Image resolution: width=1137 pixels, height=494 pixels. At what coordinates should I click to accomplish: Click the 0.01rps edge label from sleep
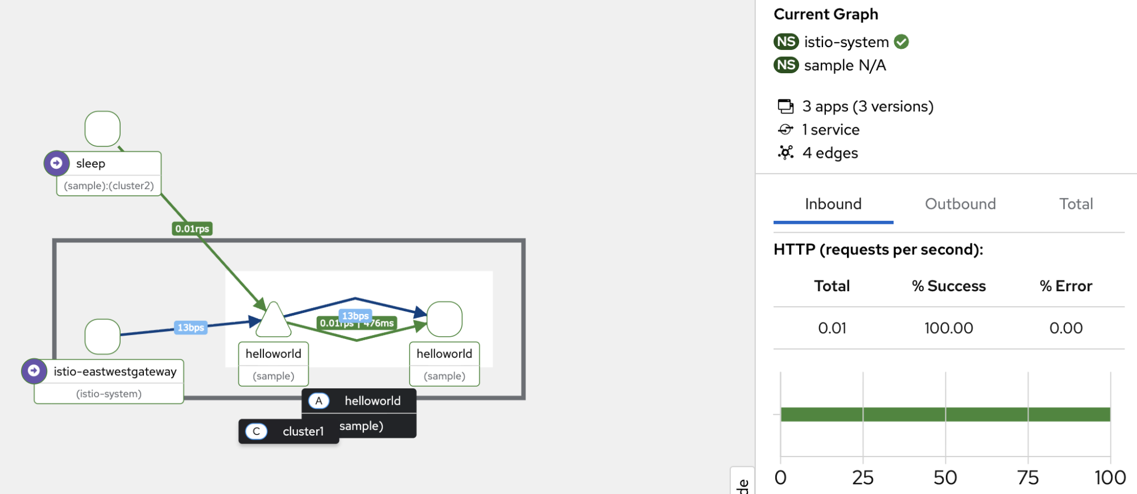[x=192, y=229]
